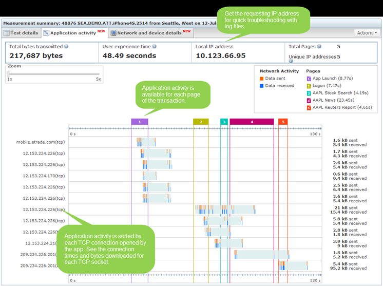383x286 pixels.
Task: Click activity bar for 21 kB sent row
Action: point(225,209)
